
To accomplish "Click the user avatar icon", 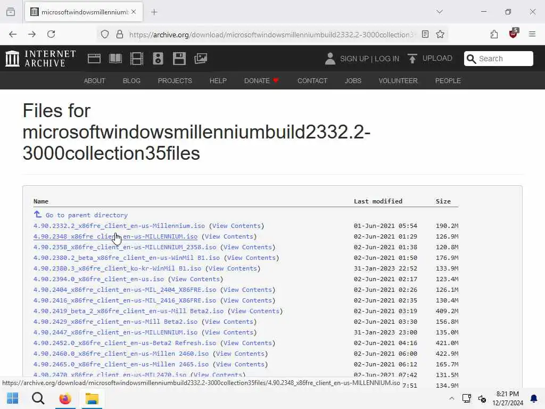I will pos(330,59).
